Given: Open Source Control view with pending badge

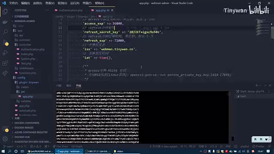Looking at the screenshot, I should pos(5,42).
